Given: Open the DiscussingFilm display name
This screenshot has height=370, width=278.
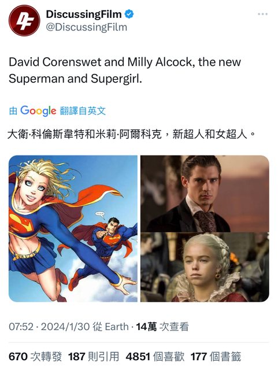Looking at the screenshot, I should 84,14.
